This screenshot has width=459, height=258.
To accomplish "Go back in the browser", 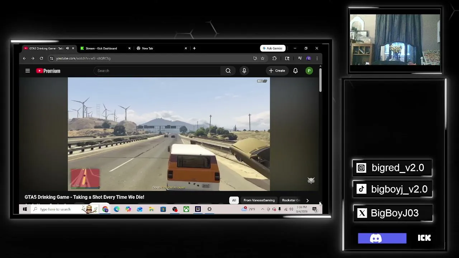I will click(x=24, y=58).
